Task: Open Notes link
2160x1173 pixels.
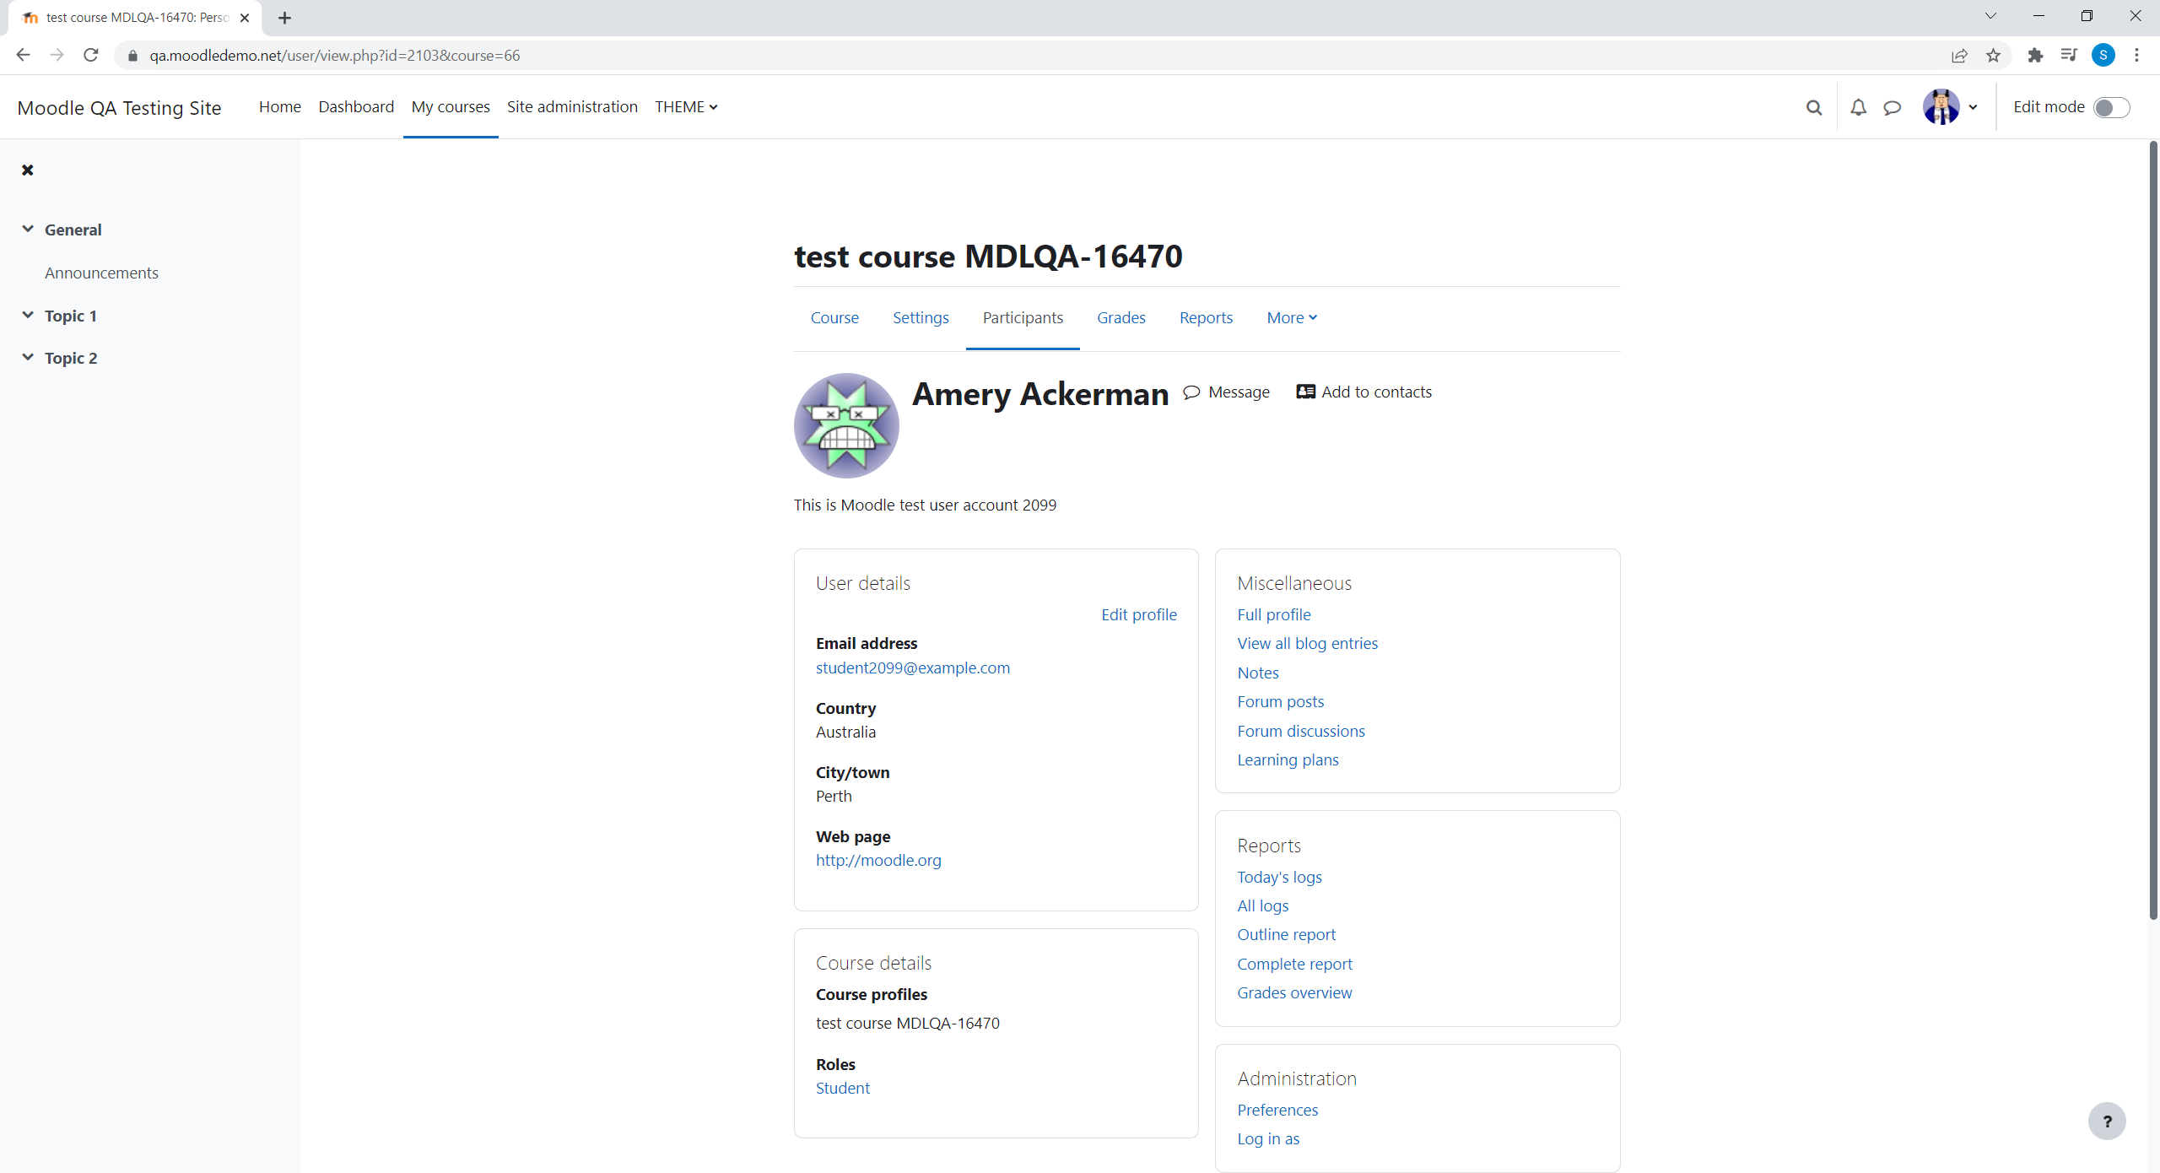Action: [x=1258, y=673]
